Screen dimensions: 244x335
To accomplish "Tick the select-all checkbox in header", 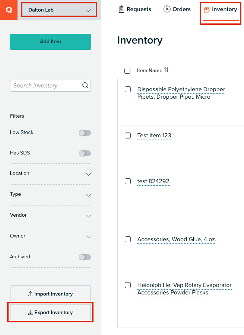I will pos(127,70).
